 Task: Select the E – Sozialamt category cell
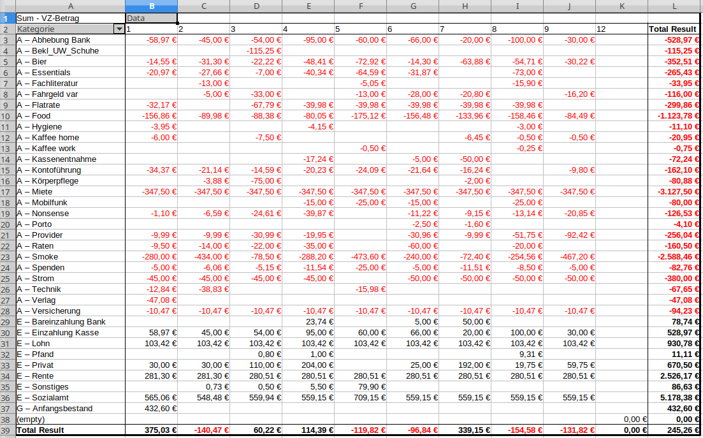tap(70, 398)
